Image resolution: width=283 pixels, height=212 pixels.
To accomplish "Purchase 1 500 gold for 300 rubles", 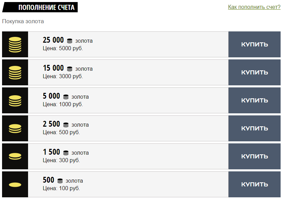I will click(x=254, y=156).
